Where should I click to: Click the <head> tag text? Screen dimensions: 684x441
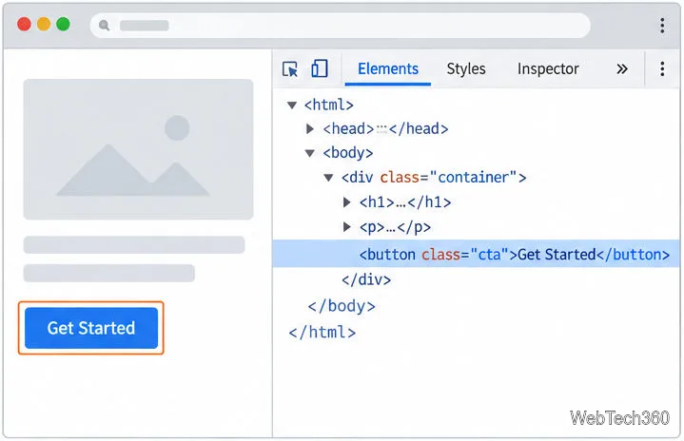(348, 129)
